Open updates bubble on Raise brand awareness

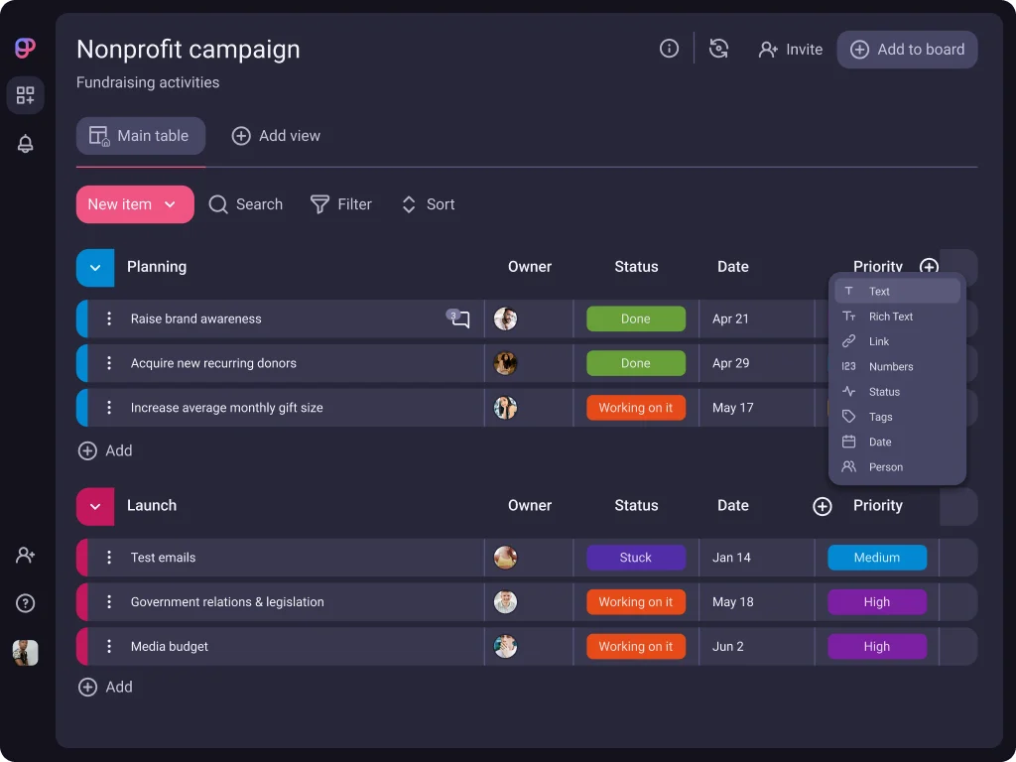[457, 318]
